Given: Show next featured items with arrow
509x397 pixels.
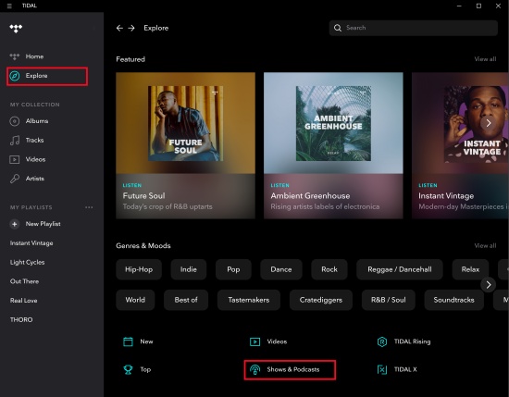Looking at the screenshot, I should 488,123.
